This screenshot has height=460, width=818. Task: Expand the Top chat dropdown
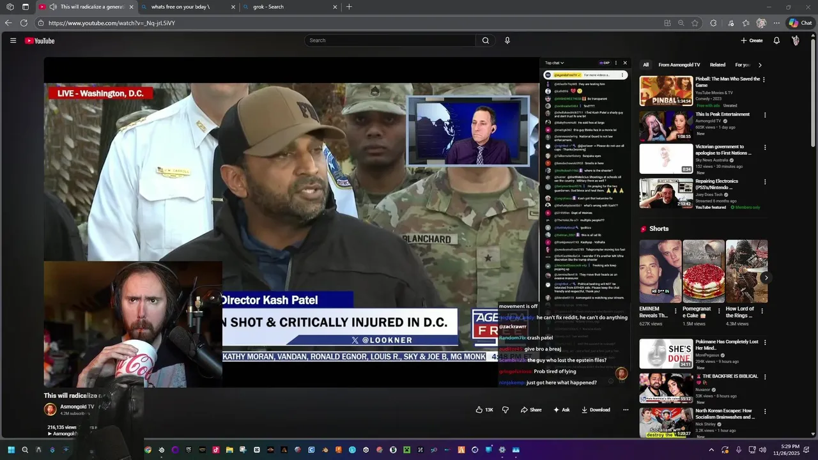coord(555,63)
